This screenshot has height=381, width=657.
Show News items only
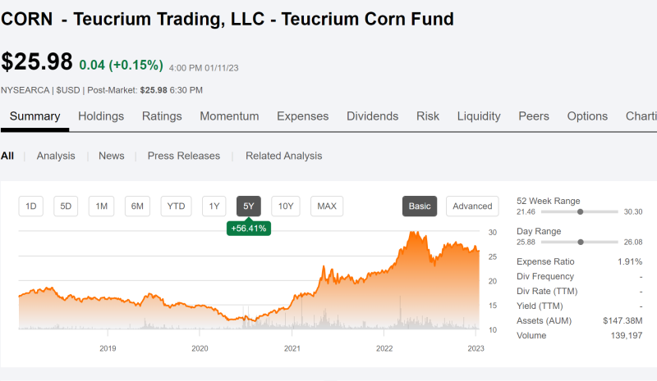(112, 156)
